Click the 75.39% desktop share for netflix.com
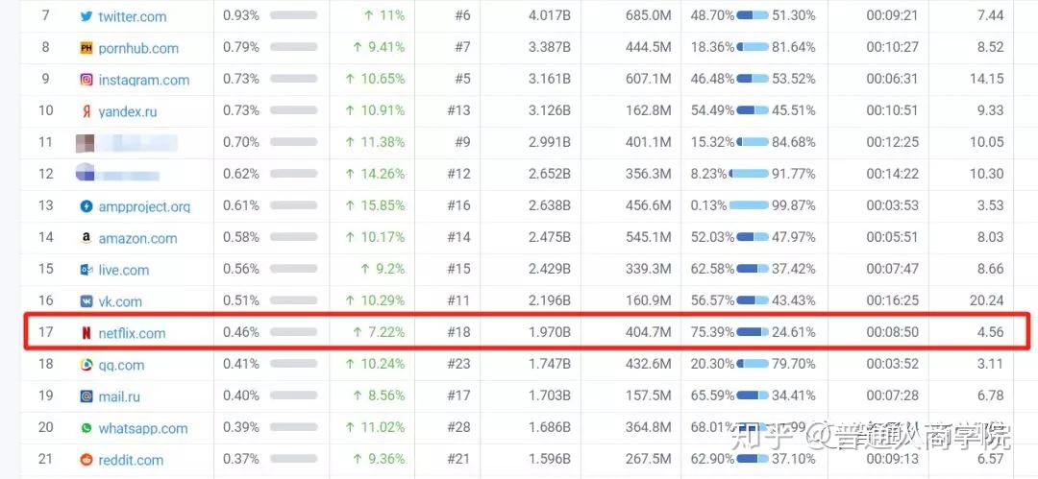This screenshot has width=1038, height=479. [x=711, y=332]
